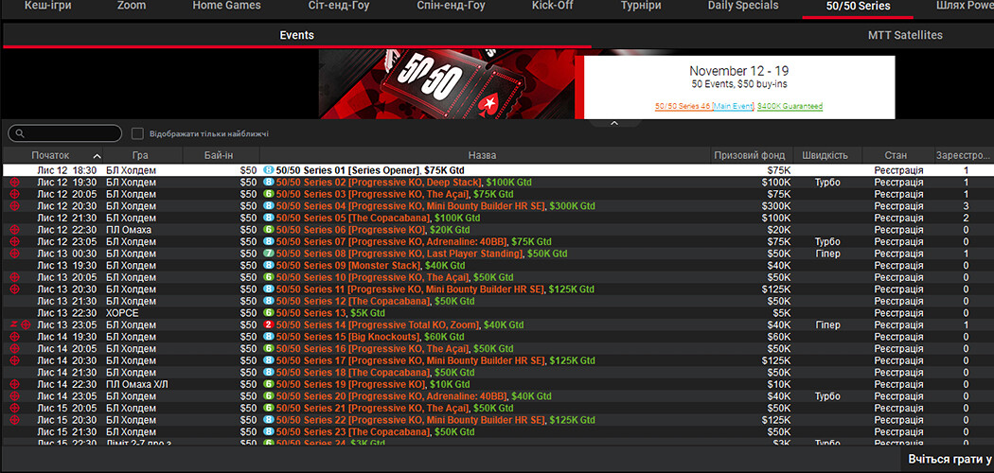The width and height of the screenshot is (994, 473).
Task: Click the magnifier icon in the search box
Action: tap(18, 134)
